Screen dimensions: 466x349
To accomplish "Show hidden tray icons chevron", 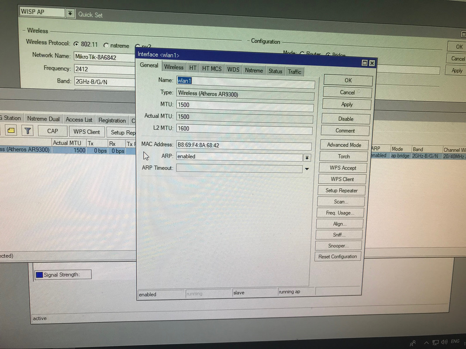I will point(426,343).
